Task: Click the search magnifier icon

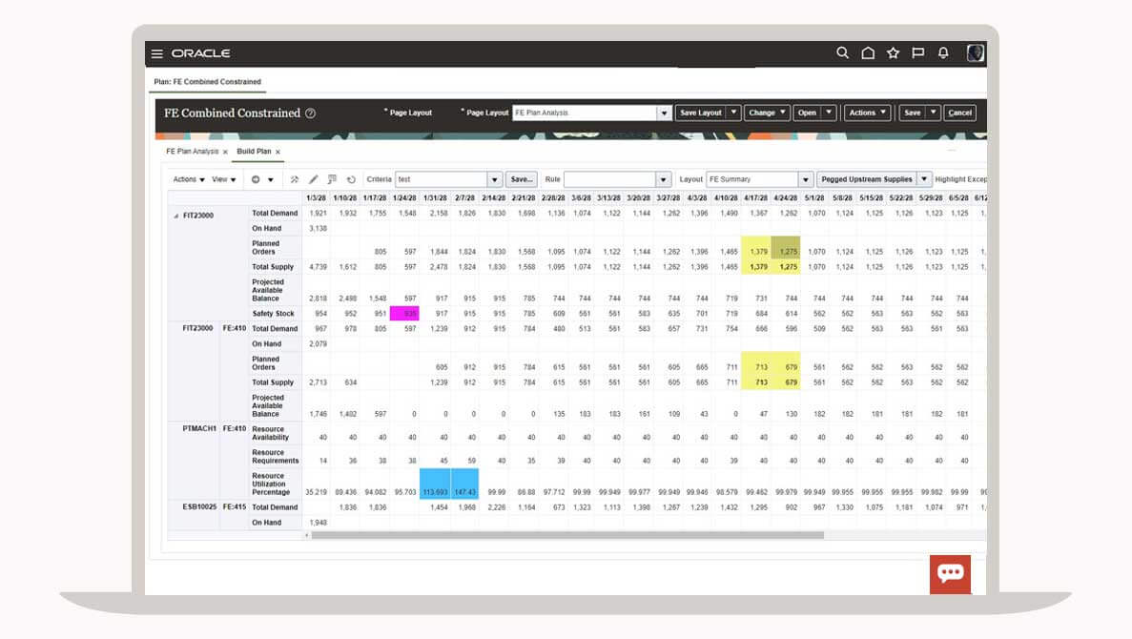Action: click(842, 53)
